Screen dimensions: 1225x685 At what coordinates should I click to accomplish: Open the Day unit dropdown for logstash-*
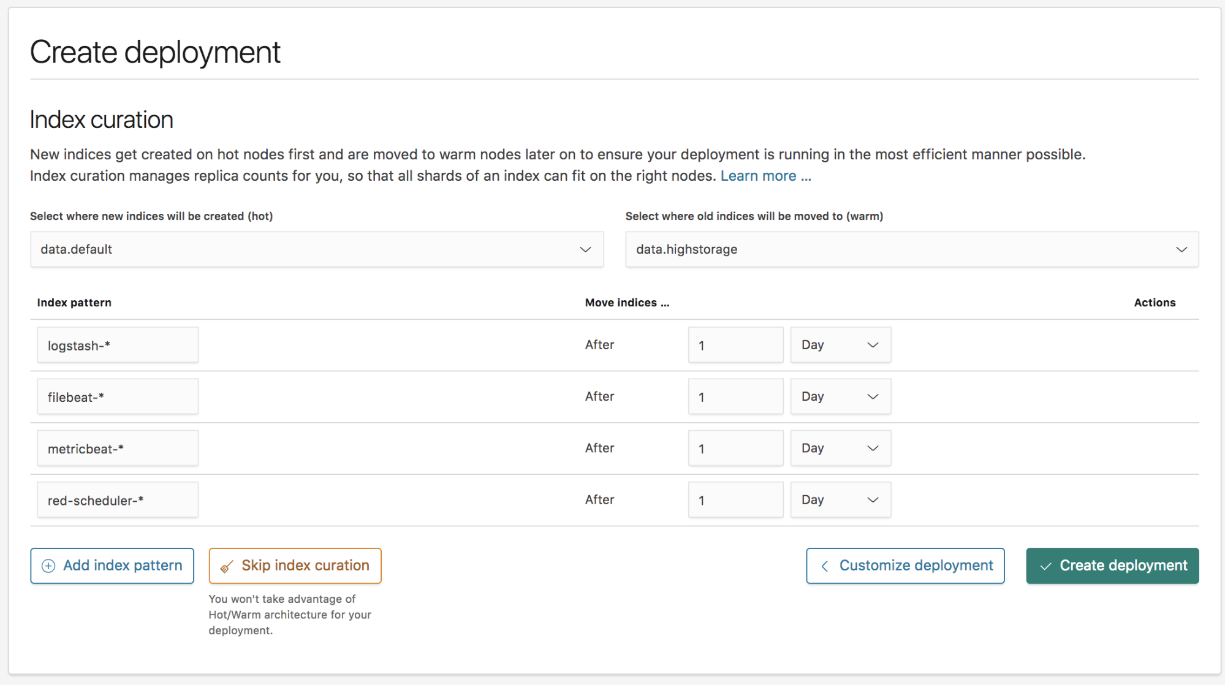(x=841, y=345)
